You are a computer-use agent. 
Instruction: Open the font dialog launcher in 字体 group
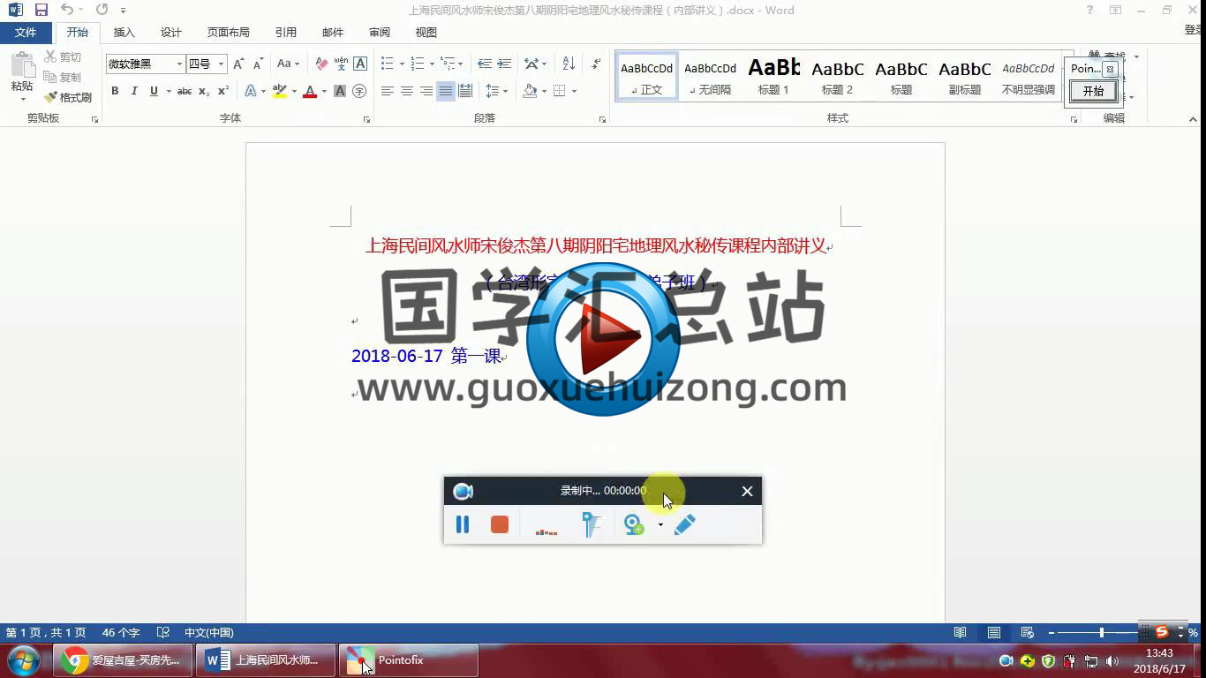(367, 119)
